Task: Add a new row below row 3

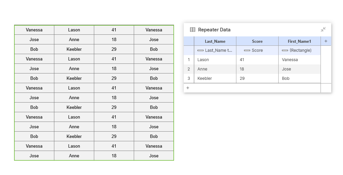Action: coord(188,88)
